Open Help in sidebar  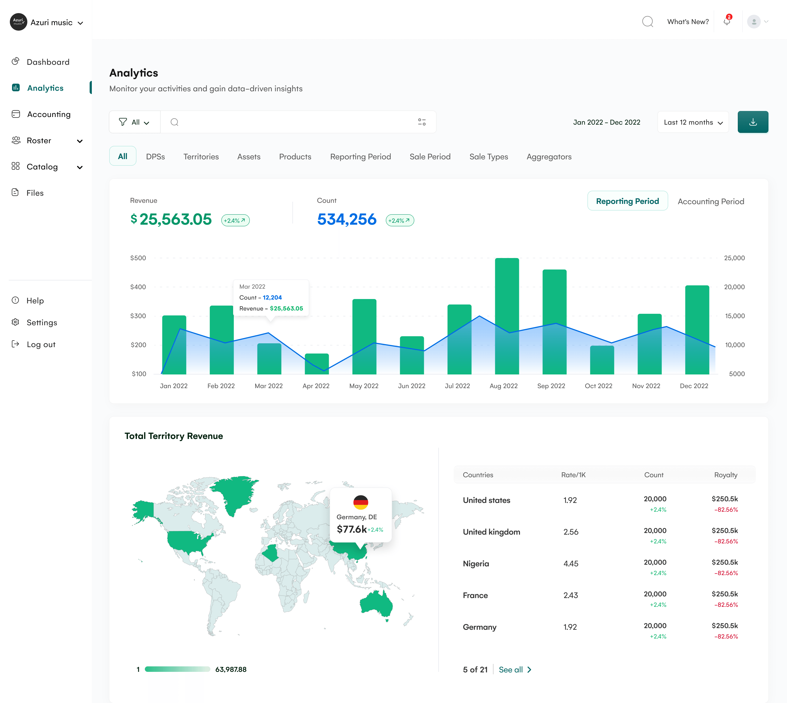click(35, 300)
